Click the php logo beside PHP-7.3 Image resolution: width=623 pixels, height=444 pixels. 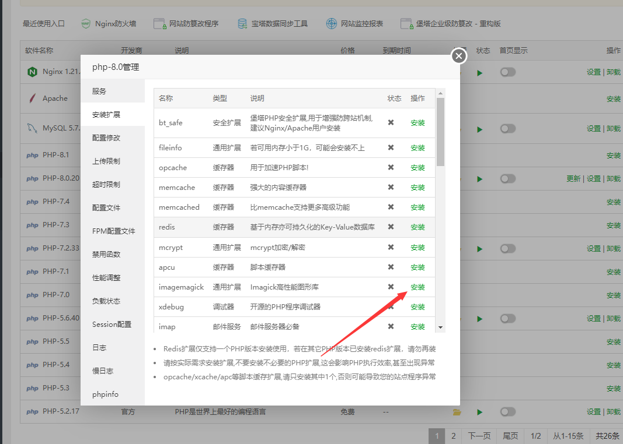point(32,225)
